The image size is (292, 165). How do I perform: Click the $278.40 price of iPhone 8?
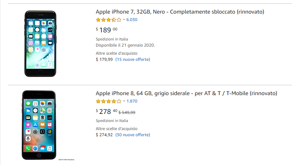[107, 111]
